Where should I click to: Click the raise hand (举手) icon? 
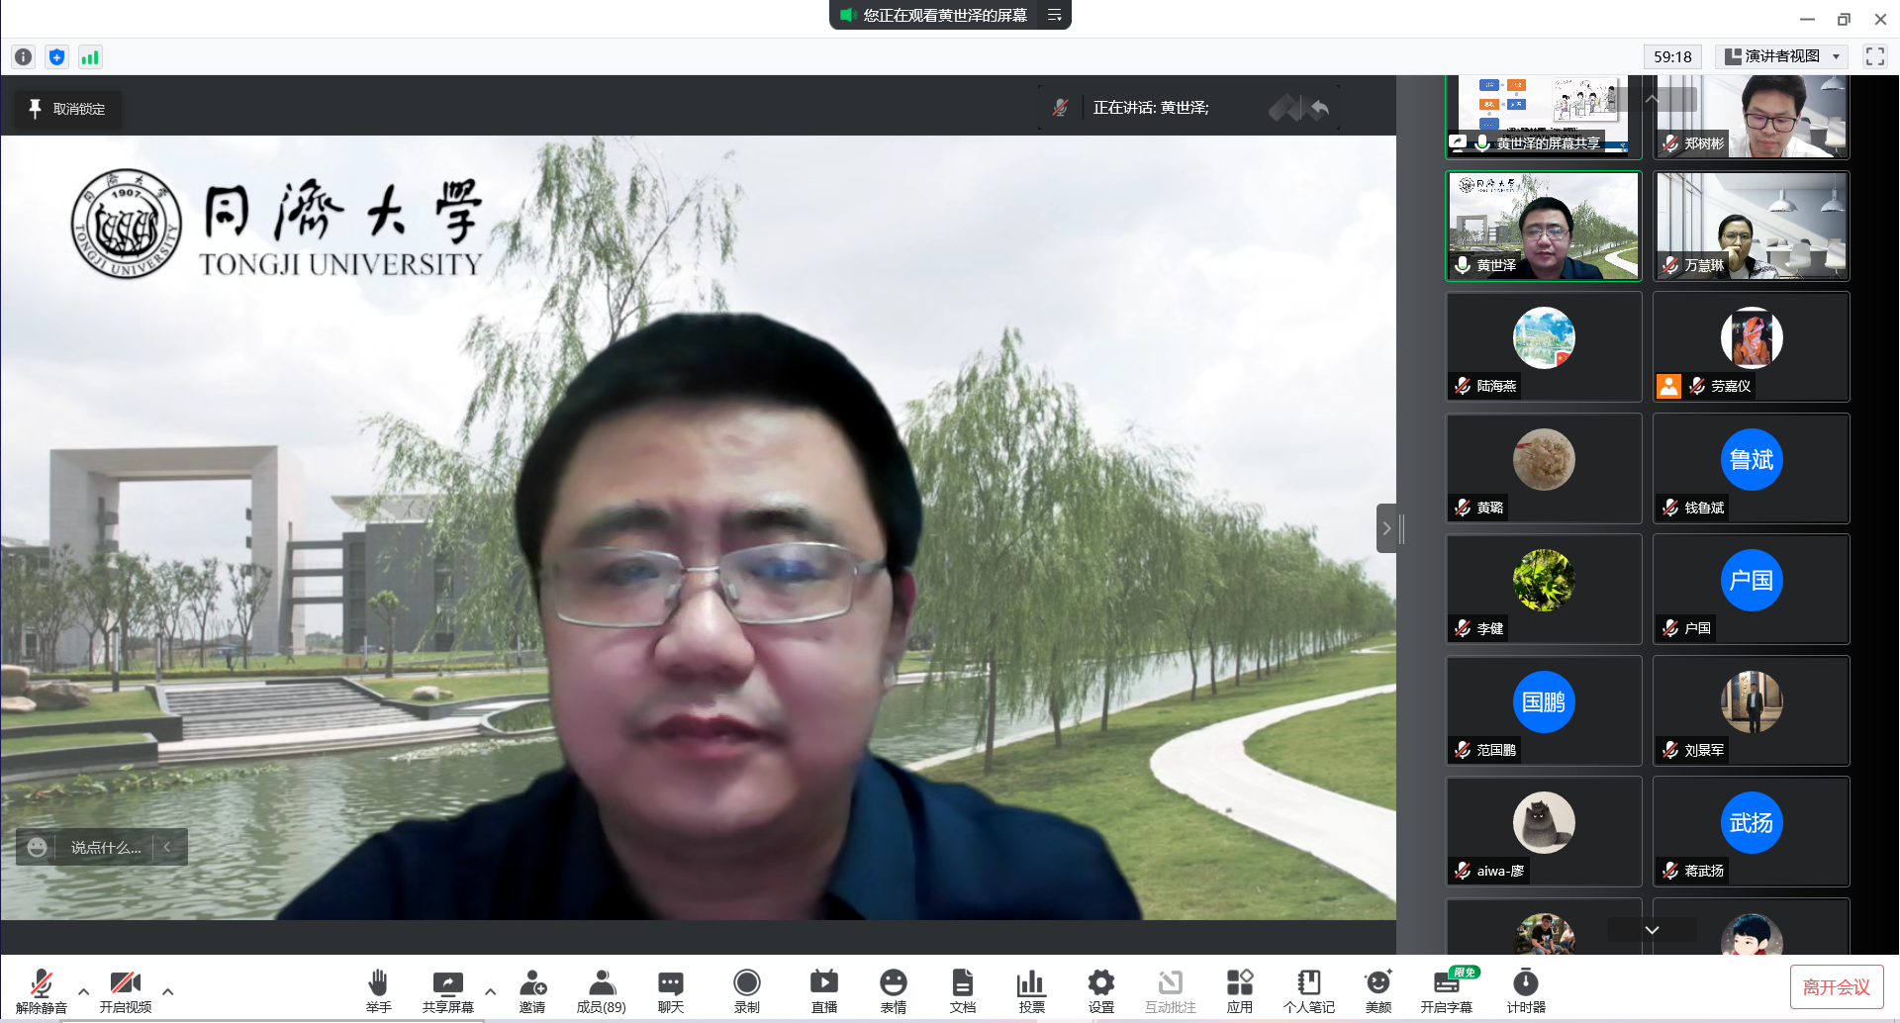click(378, 989)
